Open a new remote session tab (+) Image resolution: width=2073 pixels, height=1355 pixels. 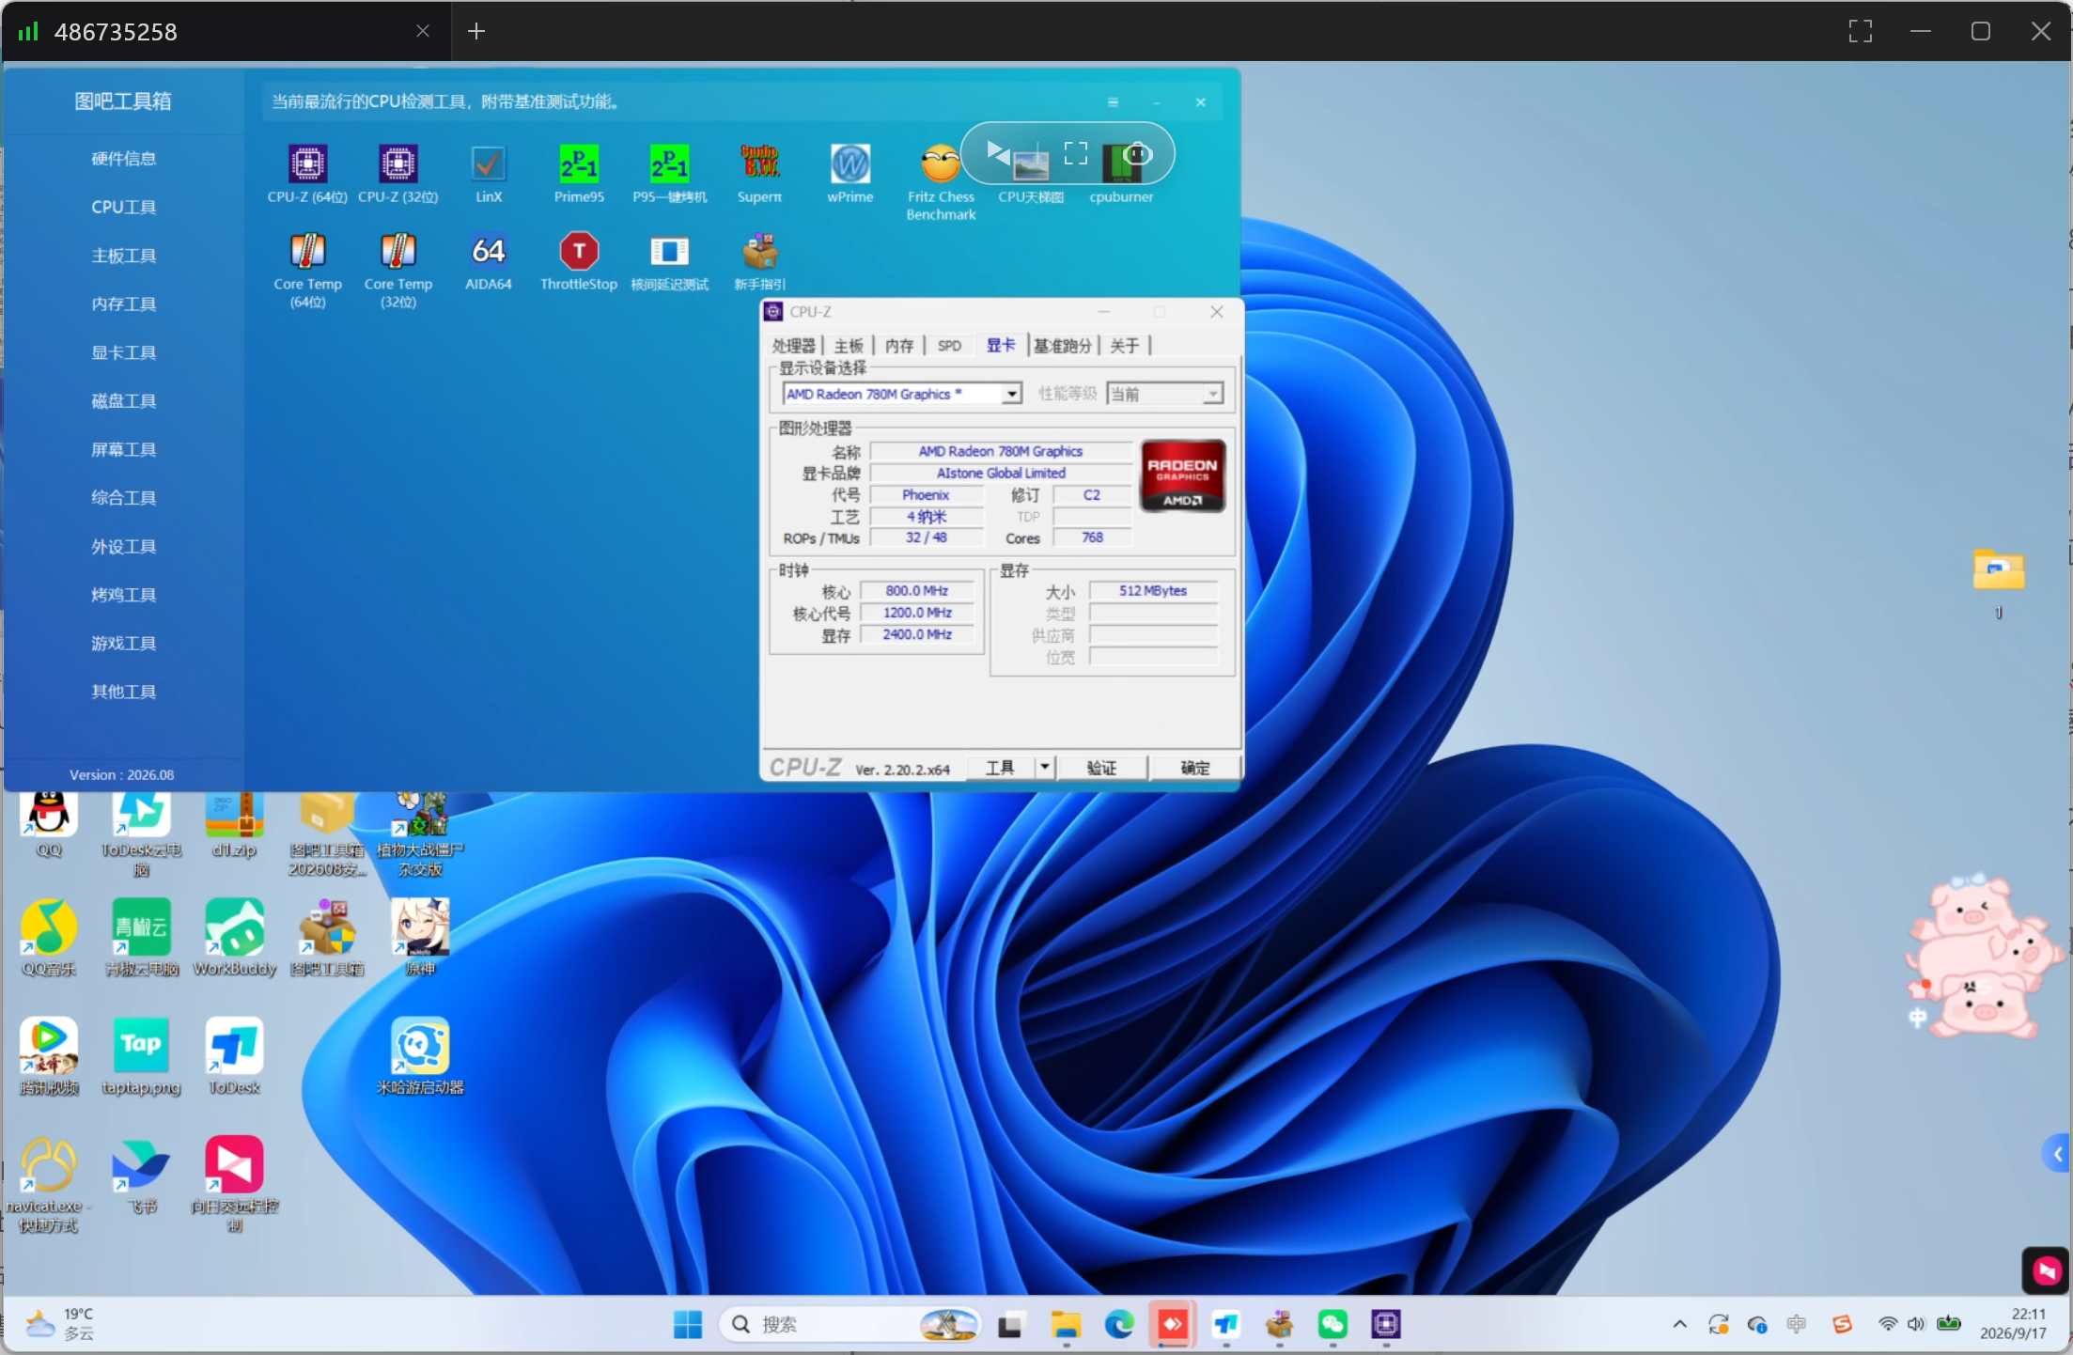[x=476, y=31]
